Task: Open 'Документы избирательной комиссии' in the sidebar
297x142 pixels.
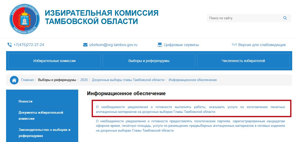Action: coord(41,115)
